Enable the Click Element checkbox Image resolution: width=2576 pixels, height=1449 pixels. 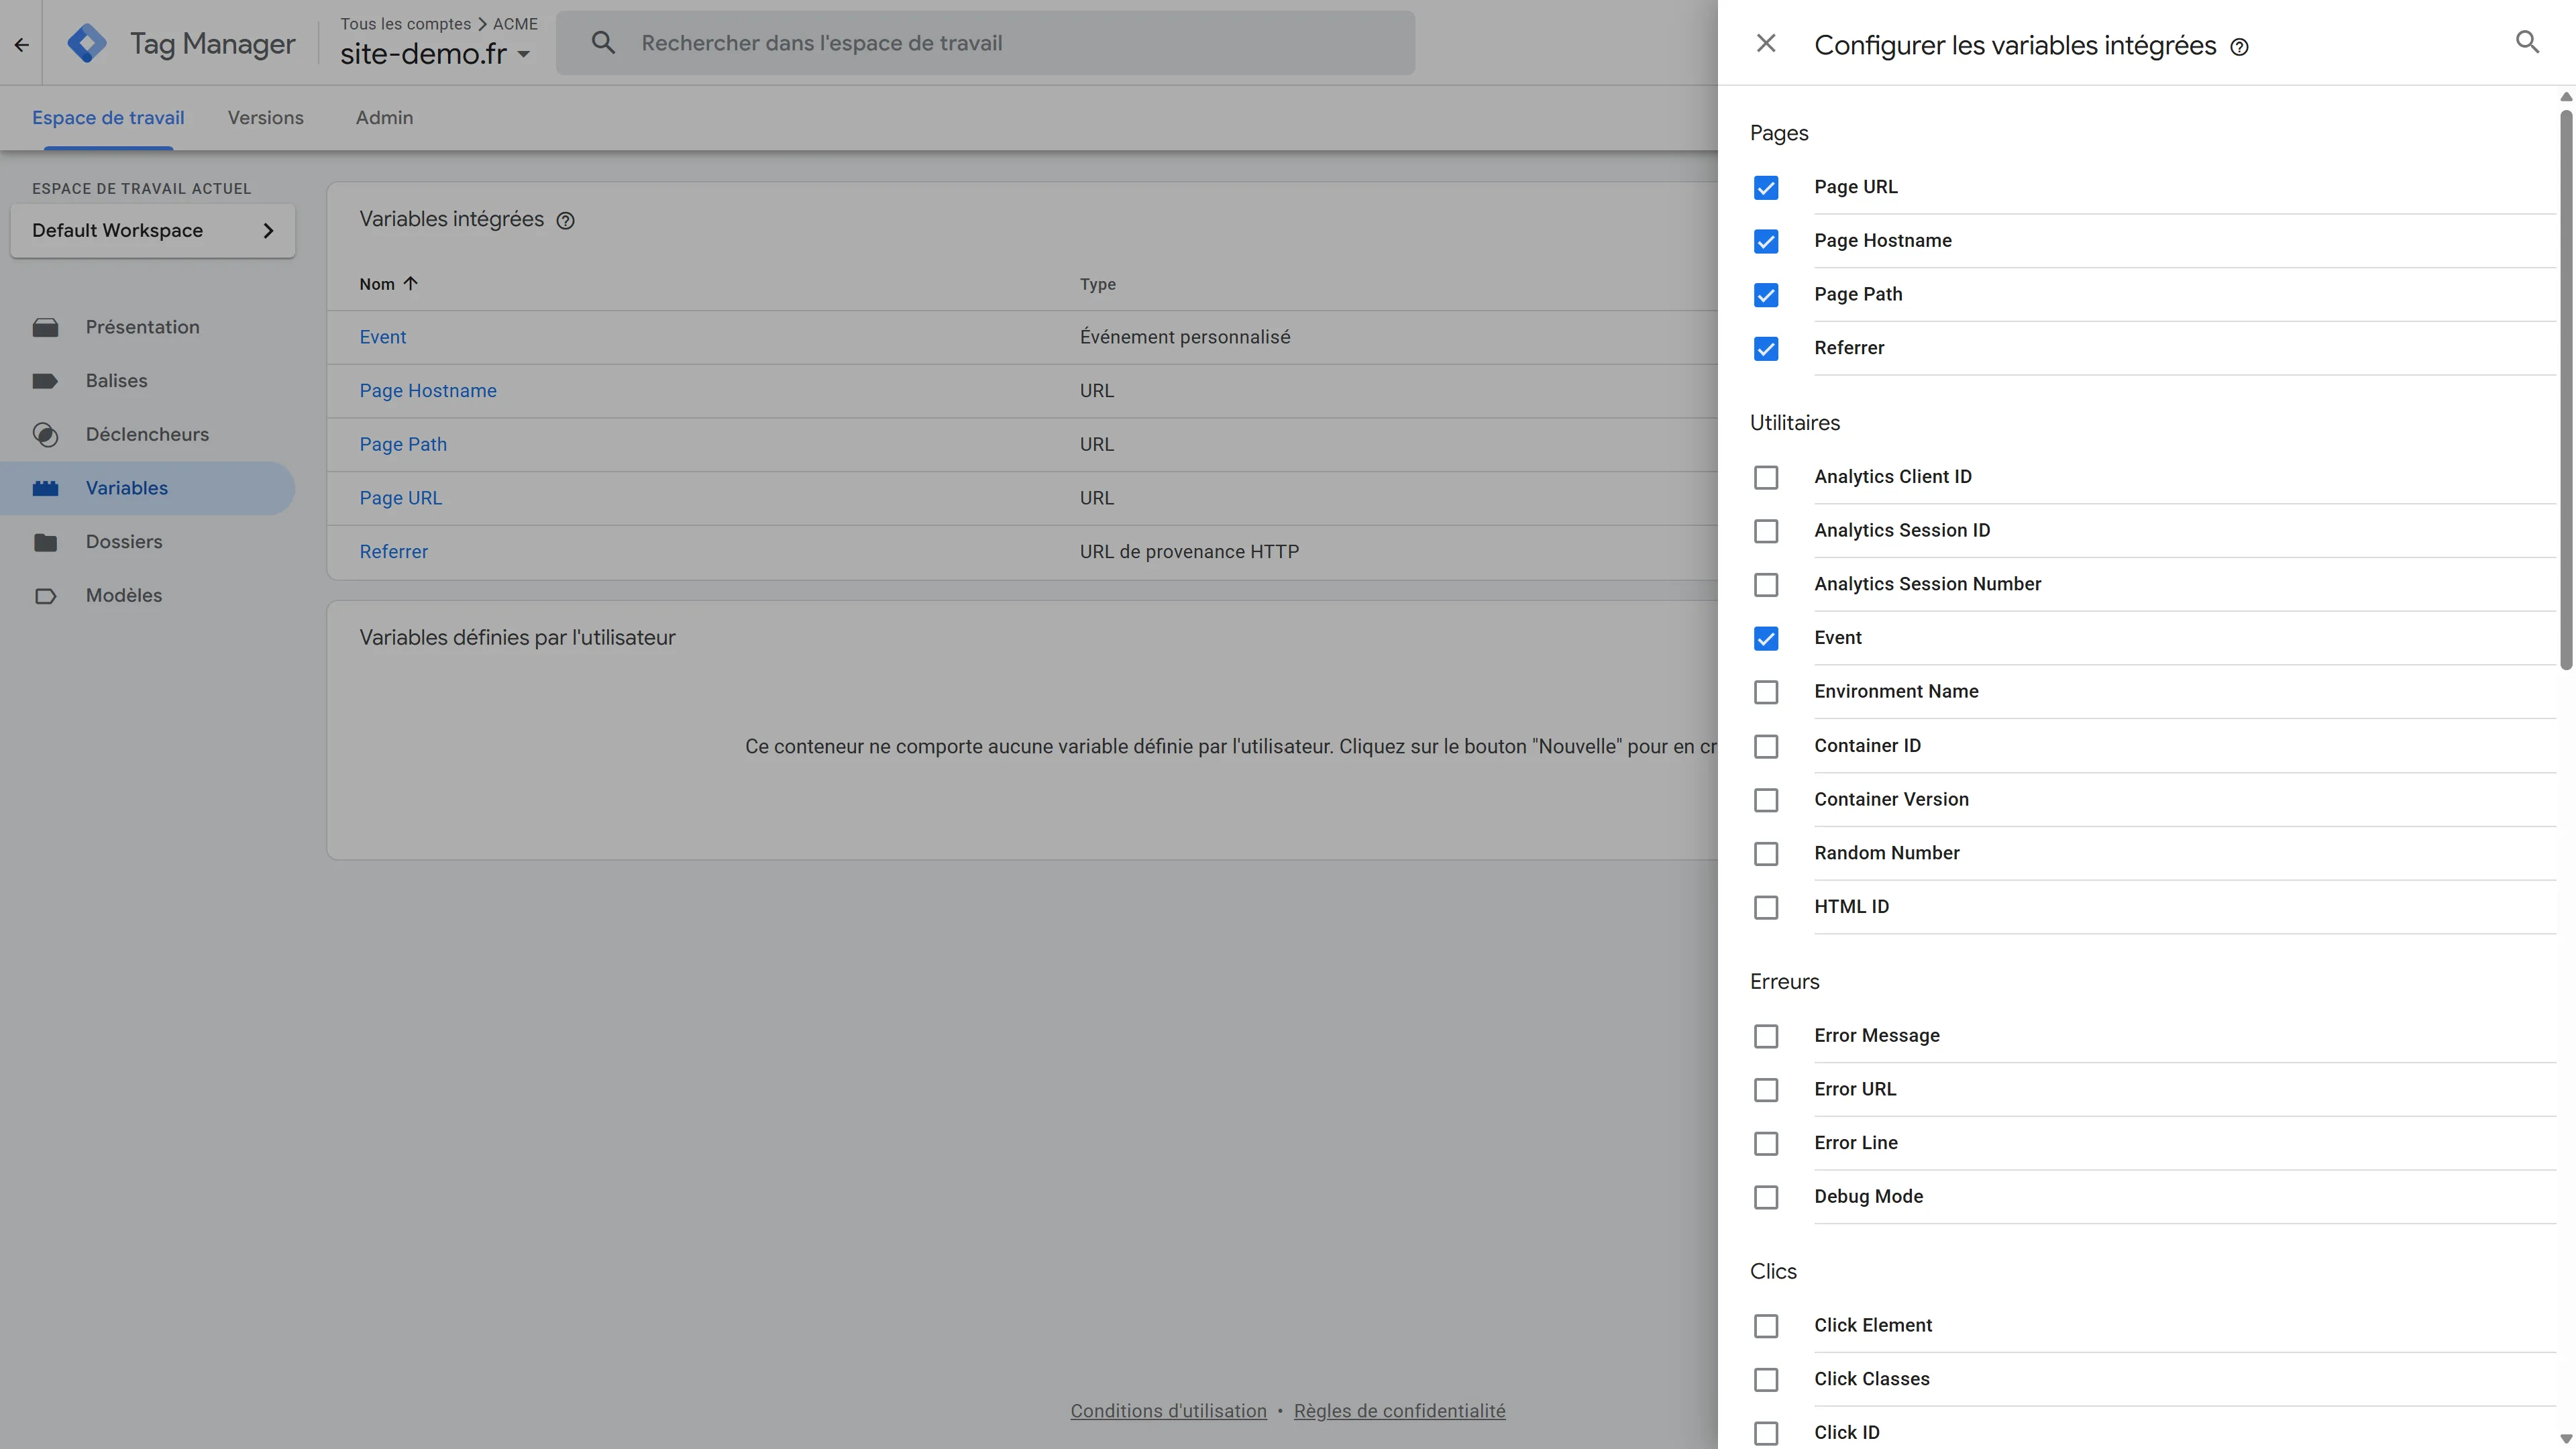[x=1766, y=1326]
